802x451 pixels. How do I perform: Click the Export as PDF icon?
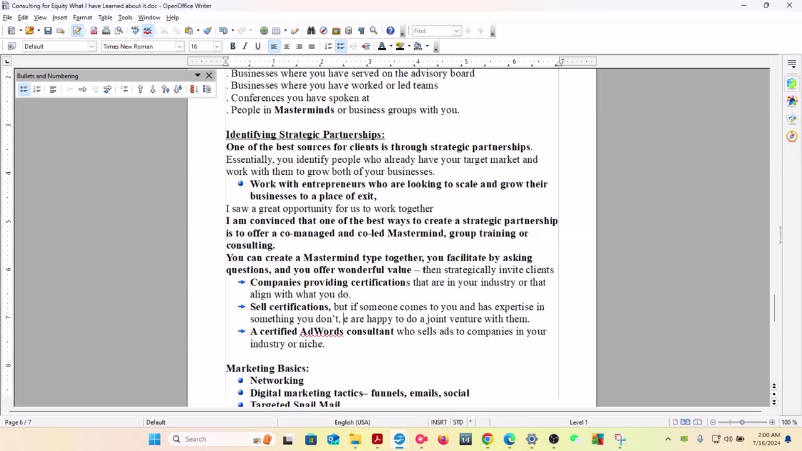click(x=93, y=30)
